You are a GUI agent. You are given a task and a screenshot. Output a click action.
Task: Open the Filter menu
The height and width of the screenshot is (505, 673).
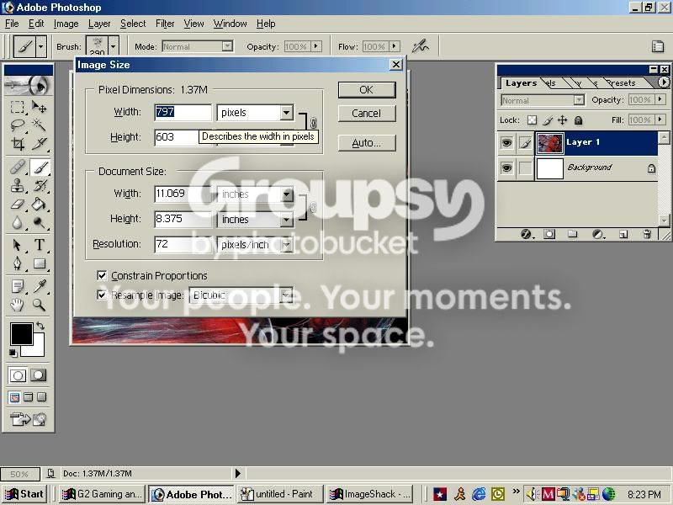[x=165, y=24]
